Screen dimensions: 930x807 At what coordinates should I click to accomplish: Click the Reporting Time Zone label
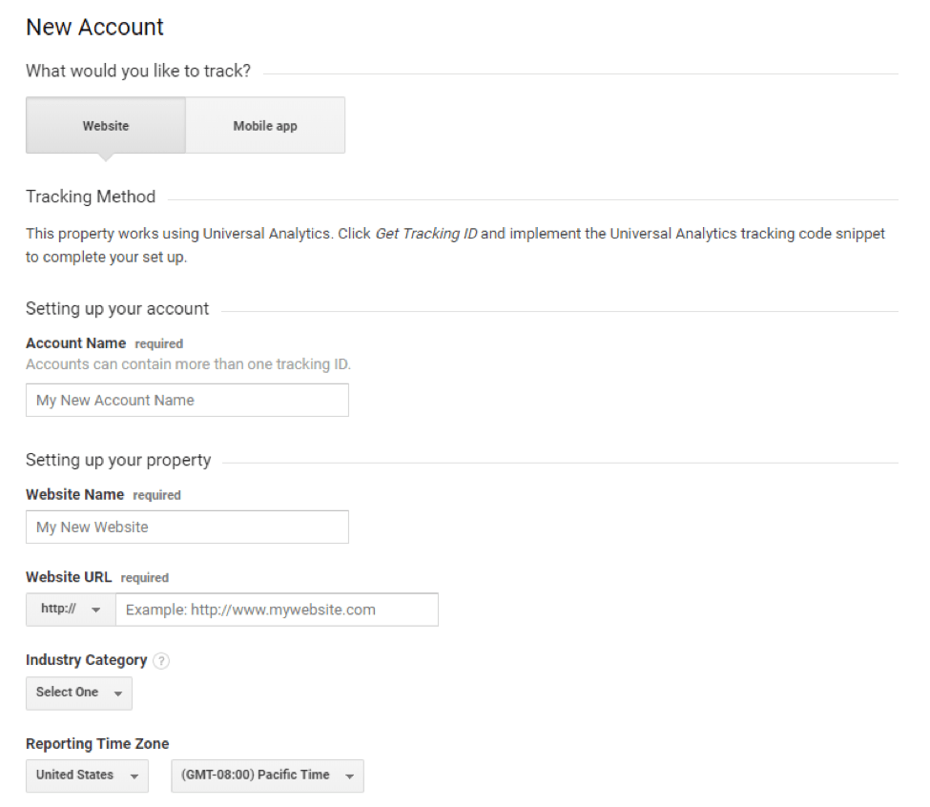coord(97,744)
